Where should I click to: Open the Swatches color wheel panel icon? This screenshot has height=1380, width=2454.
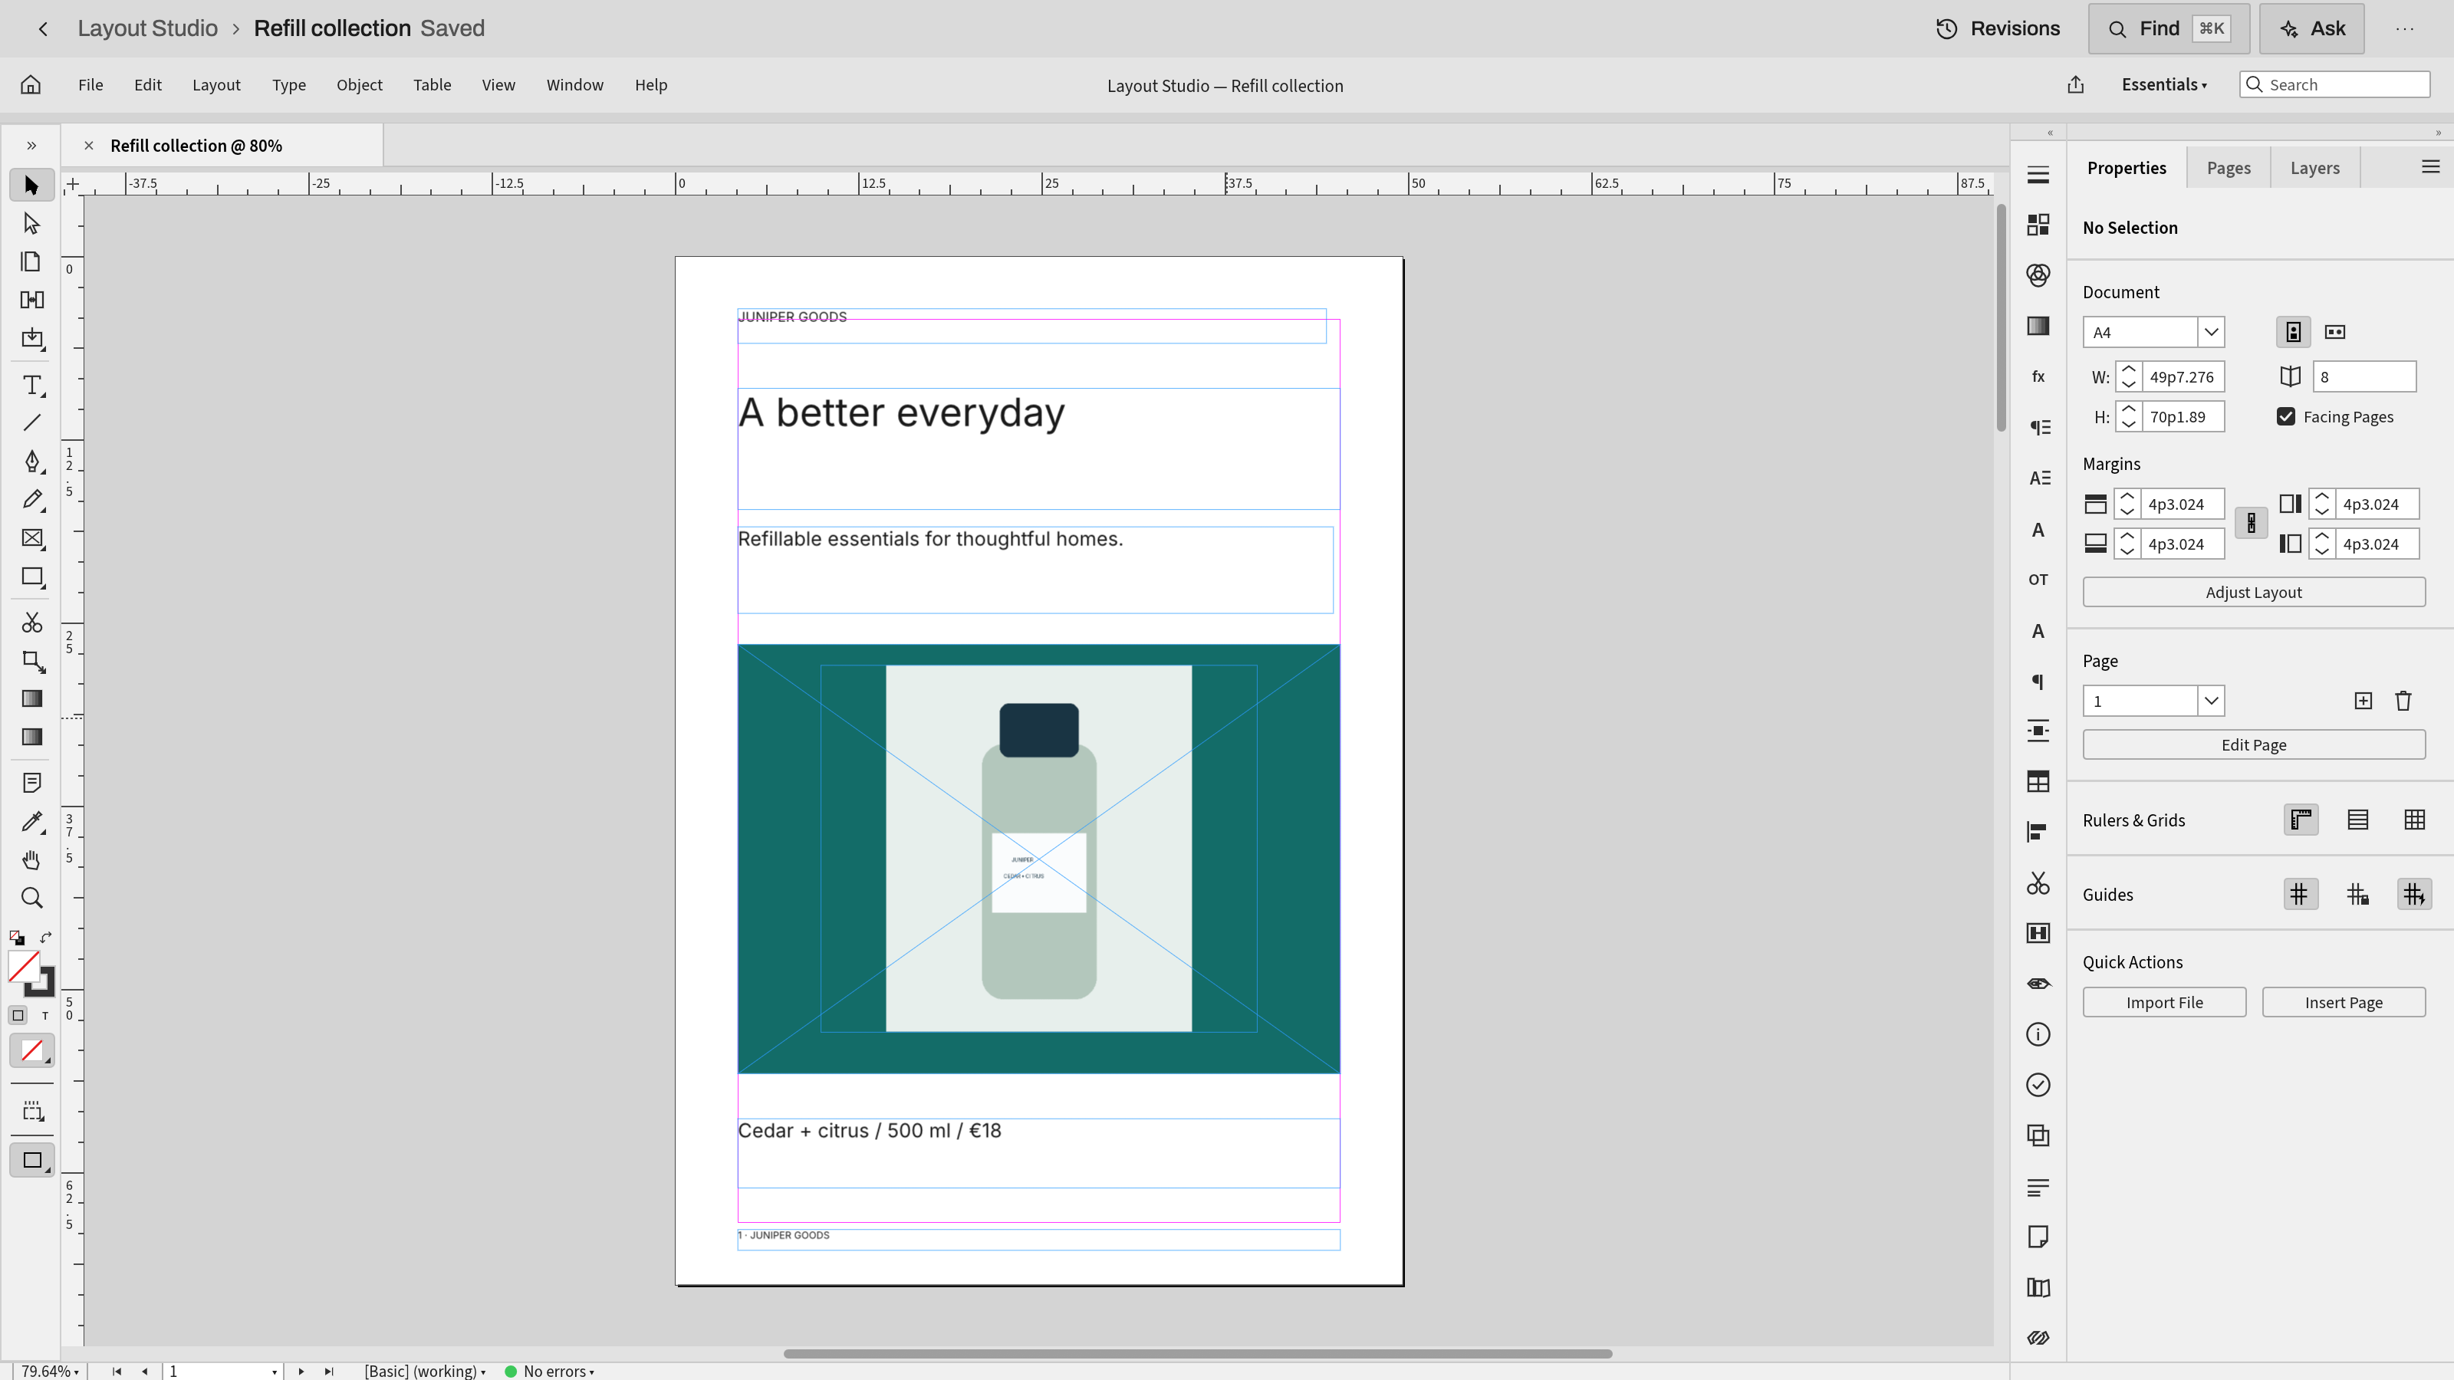(2038, 275)
